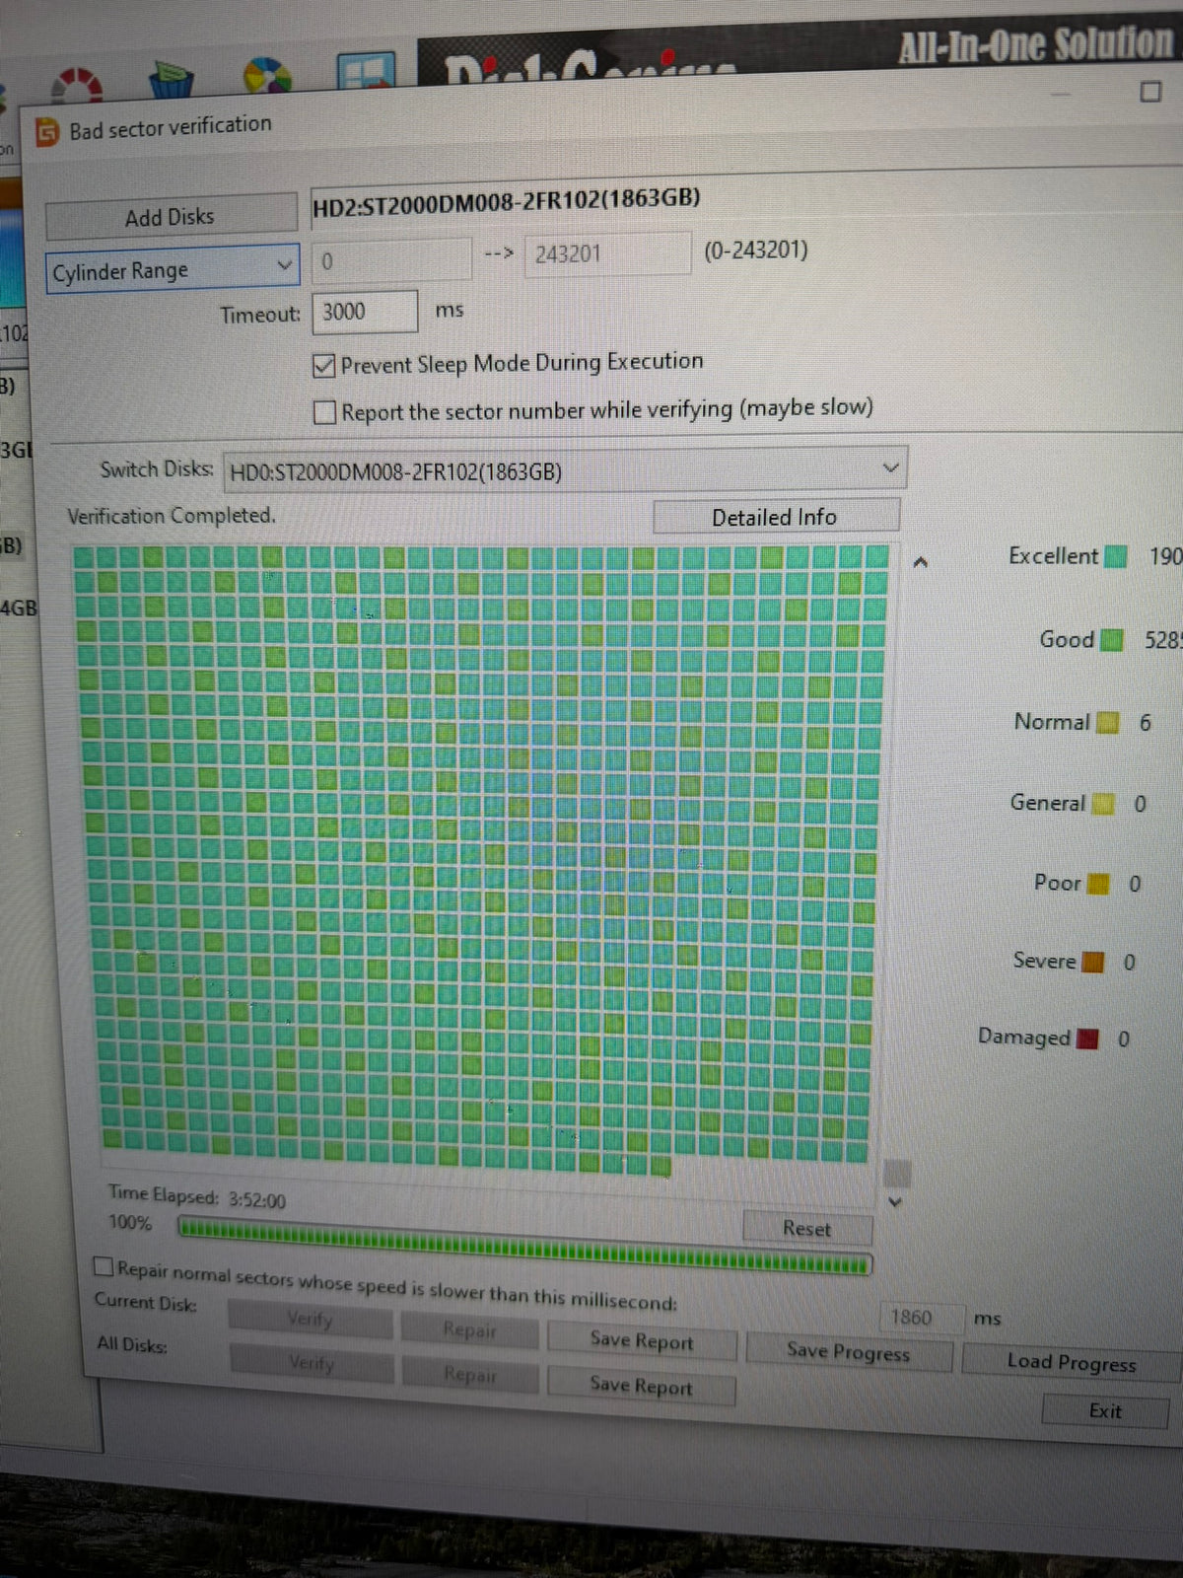1183x1578 pixels.
Task: Open the Cylinder Range dropdown
Action: pyautogui.click(x=173, y=269)
